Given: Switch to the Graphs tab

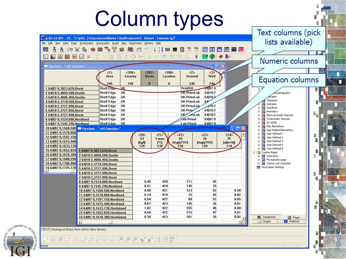Looking at the screenshot, I should click(265, 221).
